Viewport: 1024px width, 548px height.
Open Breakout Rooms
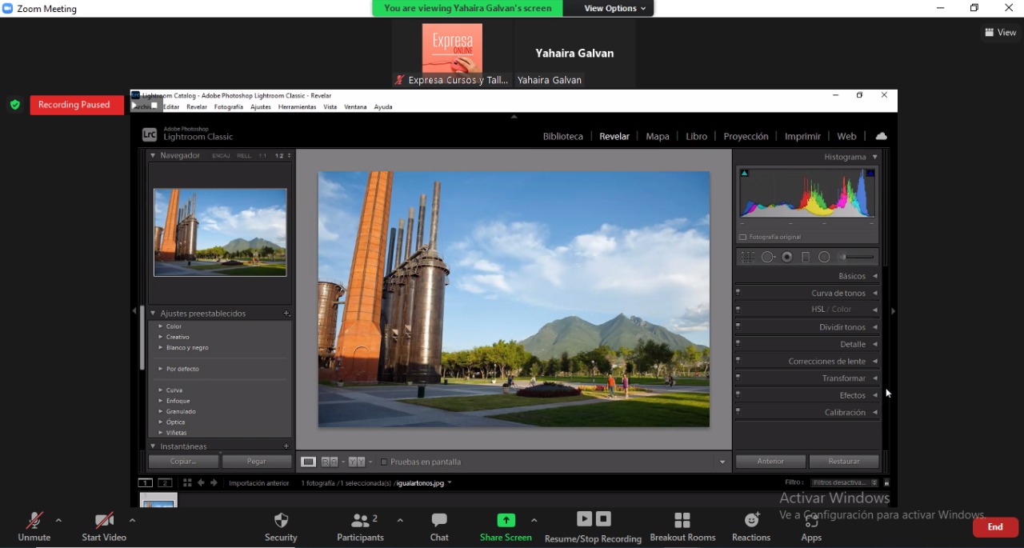coord(682,526)
